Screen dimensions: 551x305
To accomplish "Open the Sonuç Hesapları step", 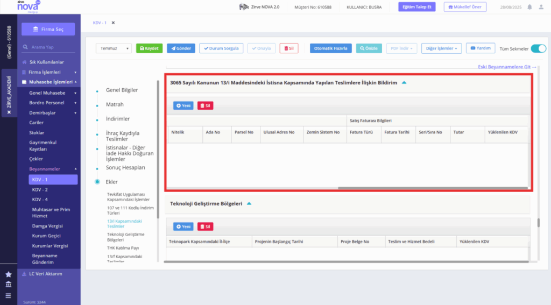I will point(125,168).
